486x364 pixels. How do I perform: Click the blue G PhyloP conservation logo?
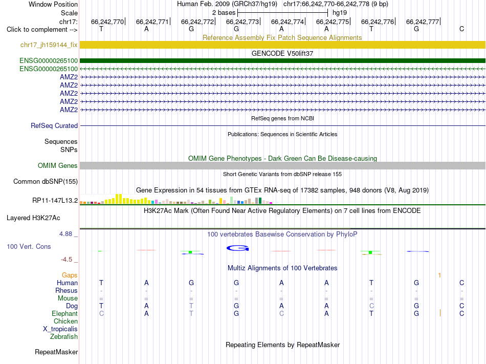[x=238, y=248]
